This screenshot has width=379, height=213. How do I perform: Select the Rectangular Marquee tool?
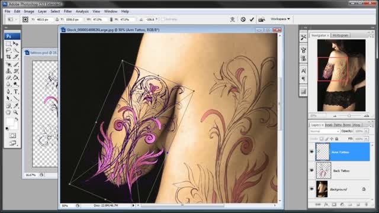pyautogui.click(x=8, y=44)
